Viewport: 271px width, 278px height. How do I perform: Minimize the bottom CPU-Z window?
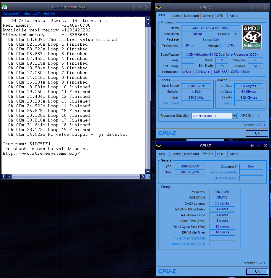(x=252, y=146)
